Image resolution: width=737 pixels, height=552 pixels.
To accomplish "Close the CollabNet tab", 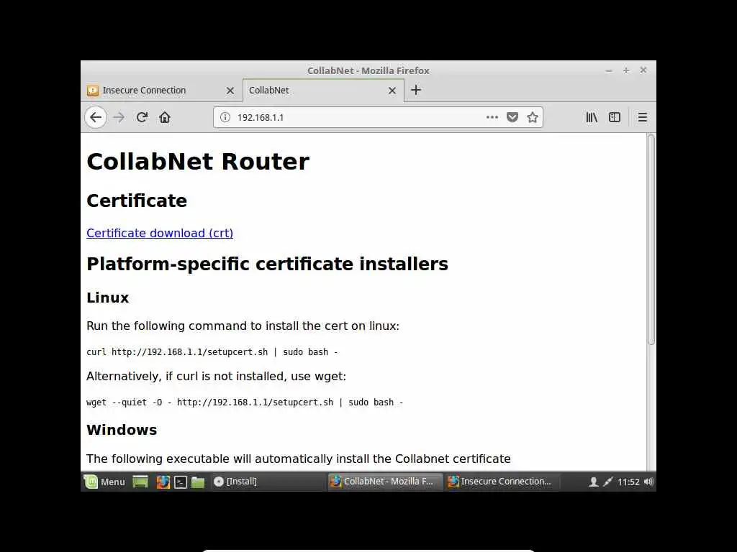I will [x=392, y=91].
